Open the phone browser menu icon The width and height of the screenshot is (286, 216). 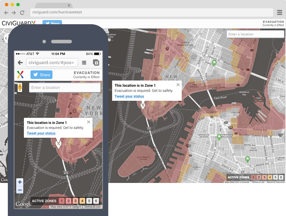84,63
